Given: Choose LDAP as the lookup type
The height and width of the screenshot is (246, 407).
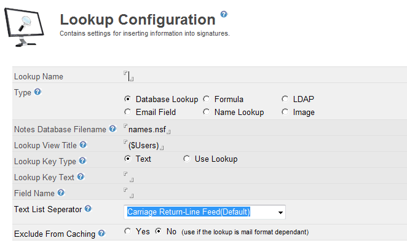Looking at the screenshot, I should click(285, 99).
